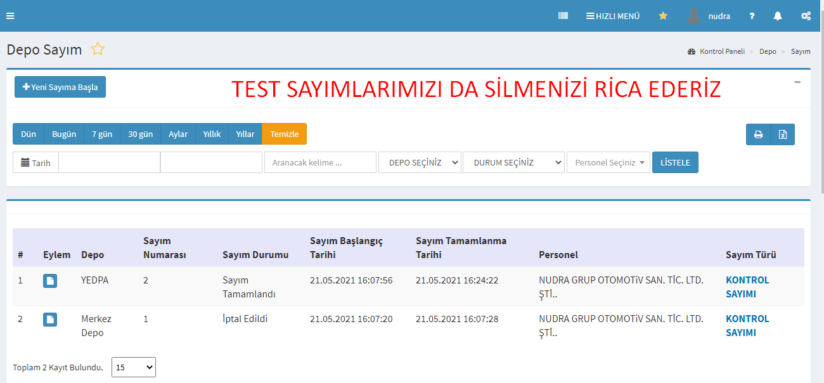Click Yeni Sayıma Başla button

point(60,87)
